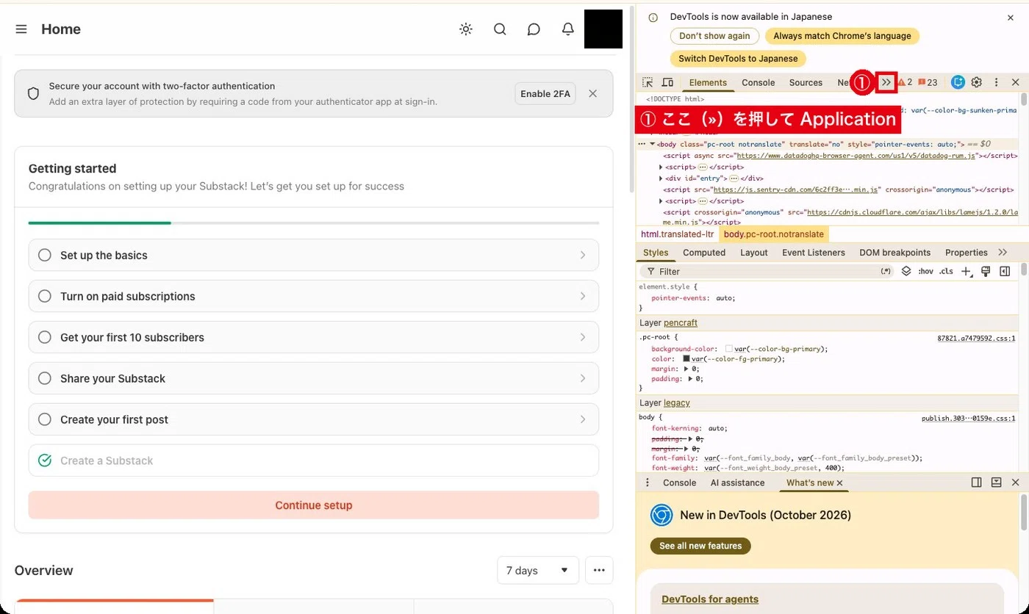The width and height of the screenshot is (1029, 614).
Task: Activate the DevTools inspect element picker
Action: pos(648,82)
